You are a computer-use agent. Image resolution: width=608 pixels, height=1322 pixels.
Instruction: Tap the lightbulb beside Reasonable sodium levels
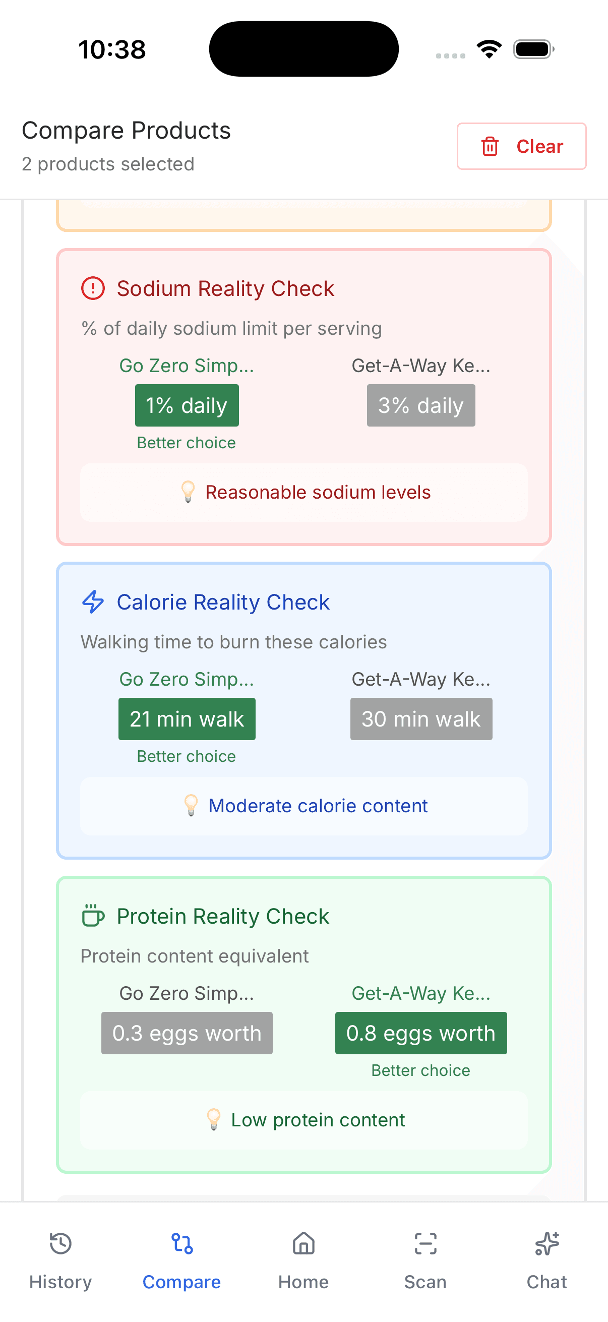tap(189, 492)
